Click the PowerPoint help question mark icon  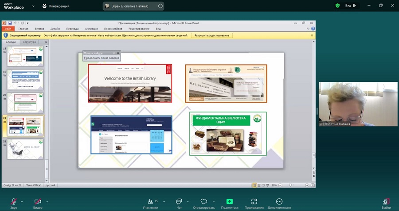click(x=313, y=29)
